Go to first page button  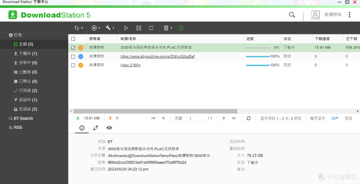(153, 118)
